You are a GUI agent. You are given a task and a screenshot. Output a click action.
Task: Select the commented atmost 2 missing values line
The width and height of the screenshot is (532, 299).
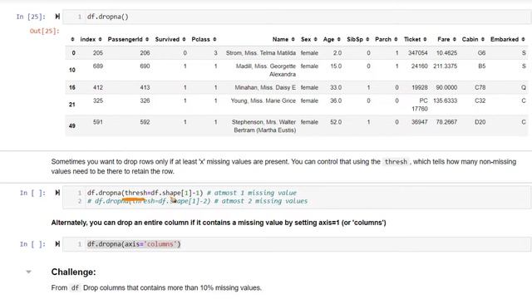pos(197,201)
